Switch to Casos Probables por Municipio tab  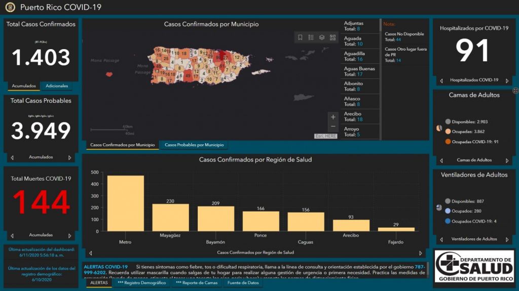click(x=194, y=145)
